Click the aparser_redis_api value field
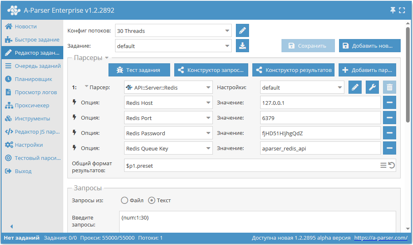The width and height of the screenshot is (413, 245). pos(320,148)
